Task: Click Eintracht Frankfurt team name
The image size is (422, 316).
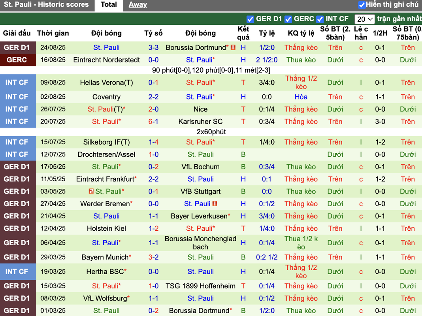Action: pyautogui.click(x=105, y=179)
